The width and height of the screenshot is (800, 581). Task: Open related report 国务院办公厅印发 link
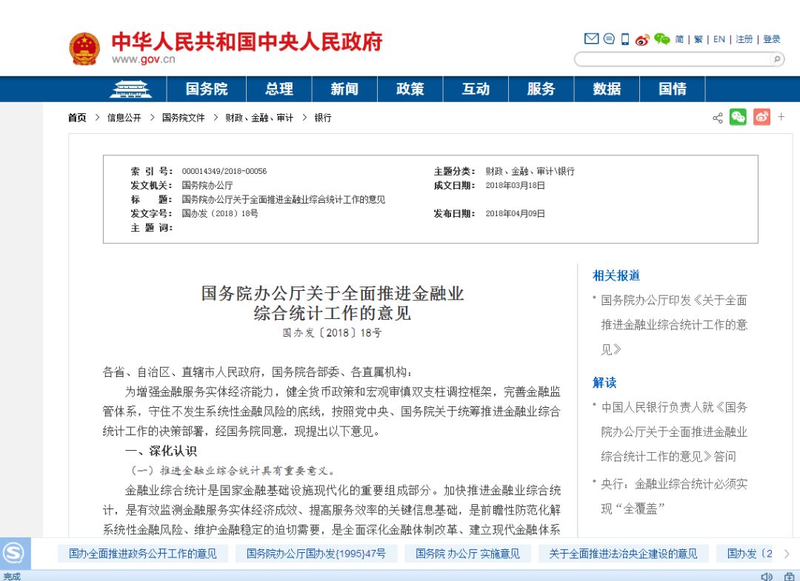click(674, 325)
